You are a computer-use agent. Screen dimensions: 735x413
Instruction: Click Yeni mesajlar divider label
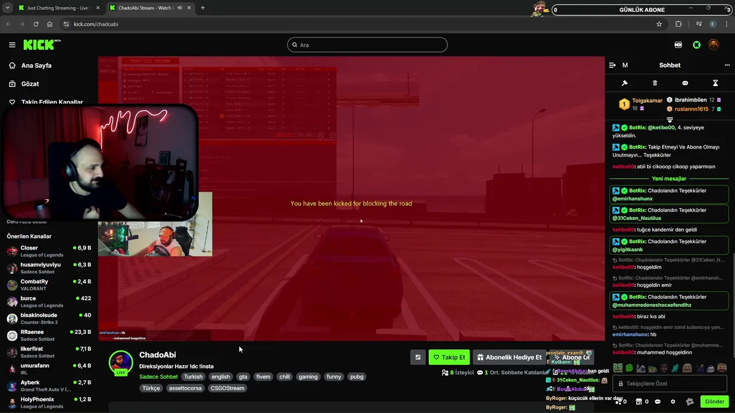[x=669, y=178]
